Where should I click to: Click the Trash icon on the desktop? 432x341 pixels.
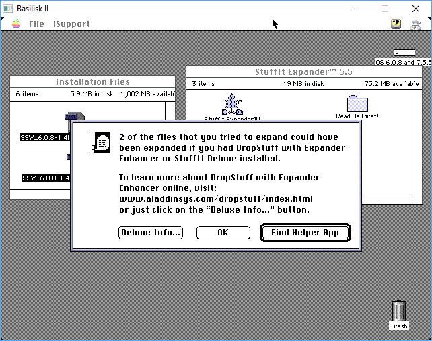(x=398, y=311)
